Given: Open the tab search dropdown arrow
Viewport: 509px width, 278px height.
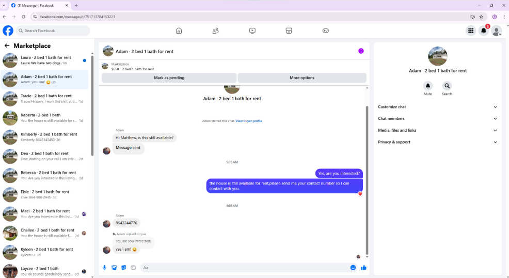Looking at the screenshot, I should (4, 6).
